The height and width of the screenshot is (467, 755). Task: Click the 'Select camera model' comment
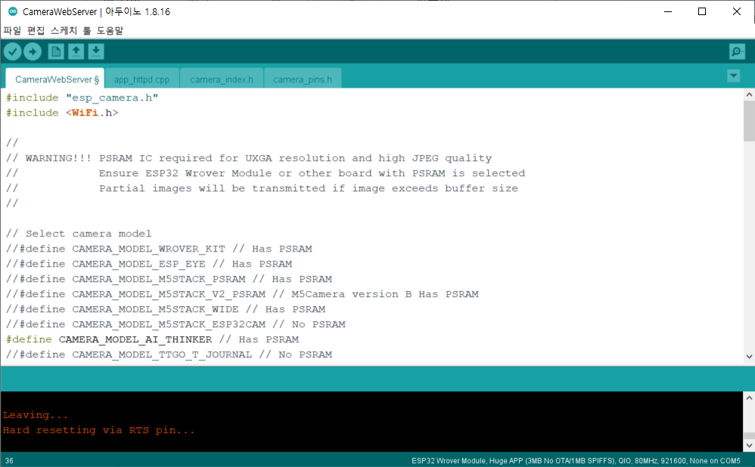click(79, 233)
